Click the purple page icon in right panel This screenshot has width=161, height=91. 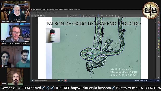pyautogui.click(x=159, y=32)
